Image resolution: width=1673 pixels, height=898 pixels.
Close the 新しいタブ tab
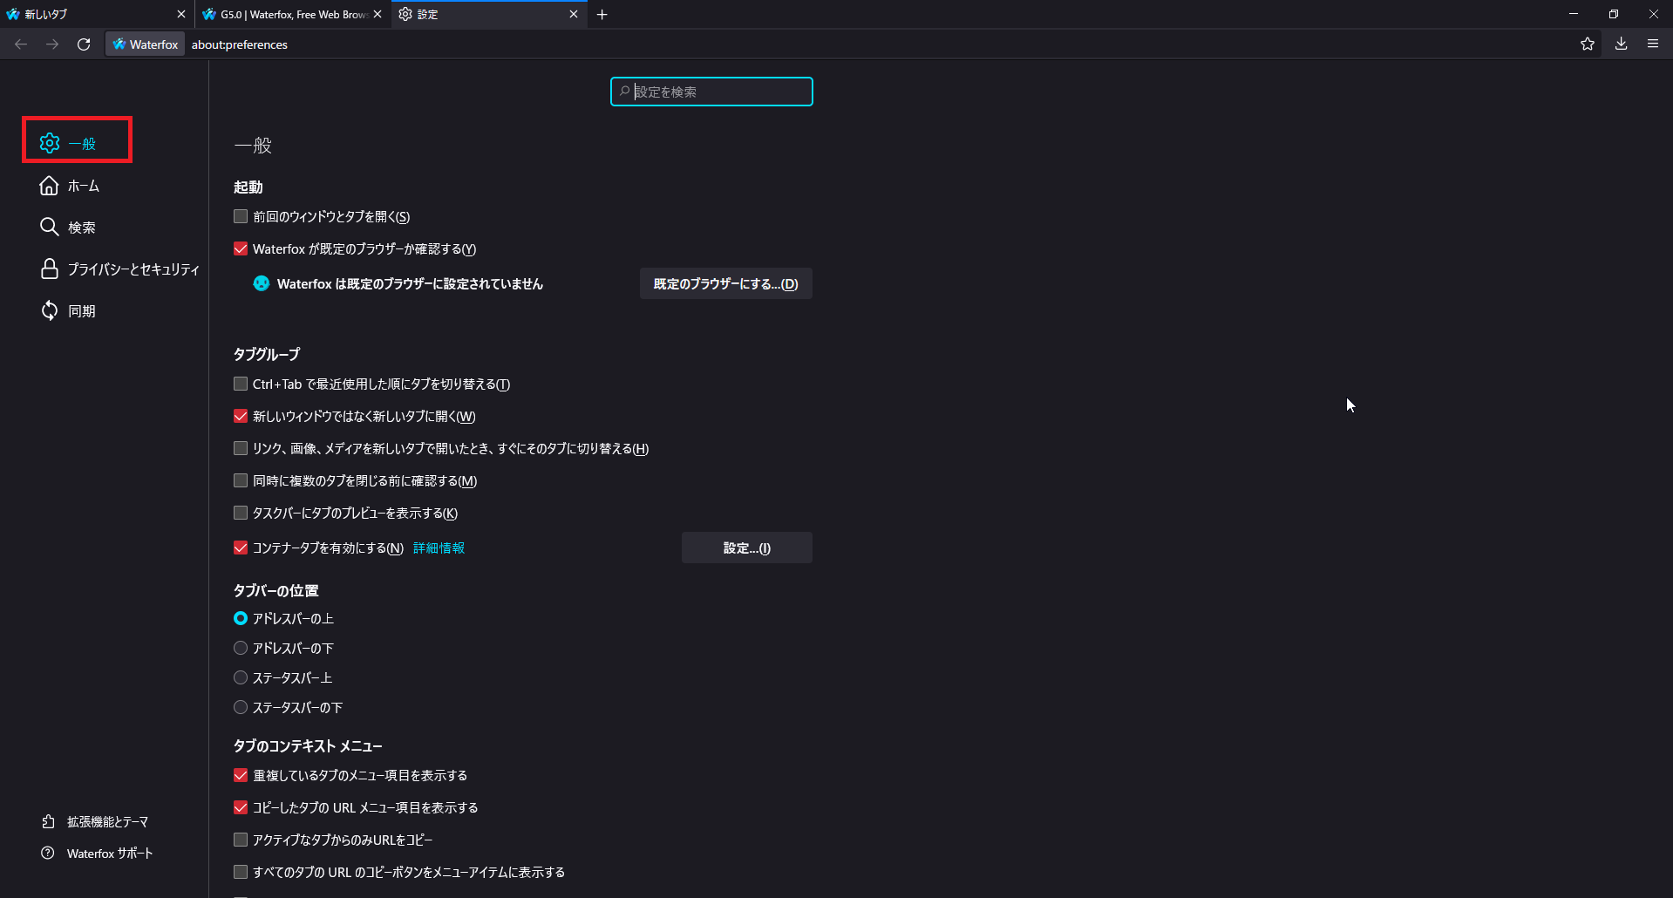181,15
